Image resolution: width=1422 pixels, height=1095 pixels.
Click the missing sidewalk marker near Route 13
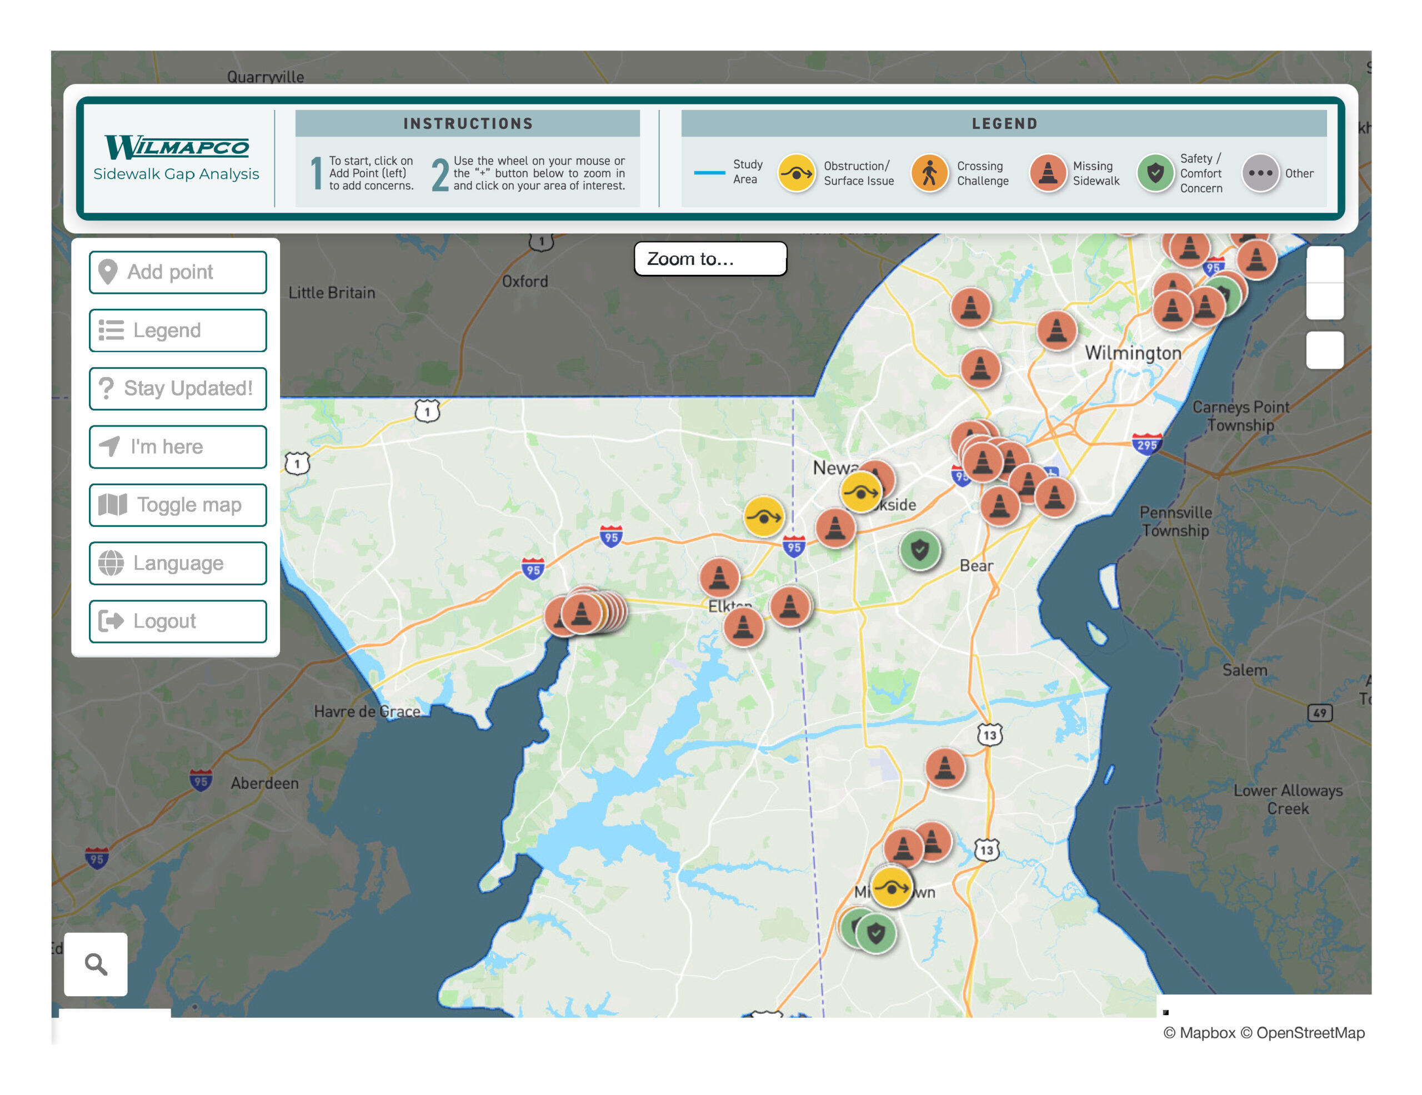pos(945,767)
